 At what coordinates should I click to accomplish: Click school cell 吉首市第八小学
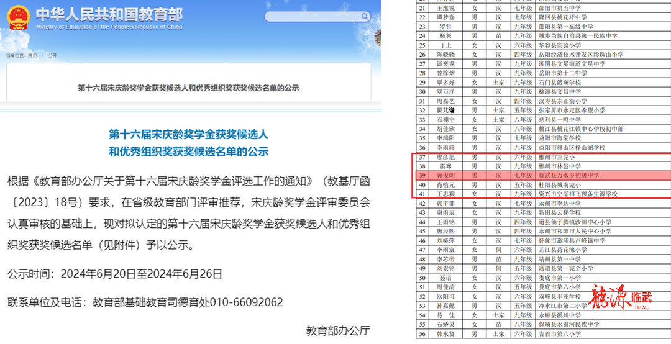click(560, 333)
